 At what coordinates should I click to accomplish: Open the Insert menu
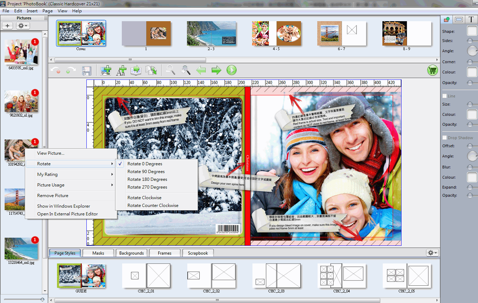32,11
